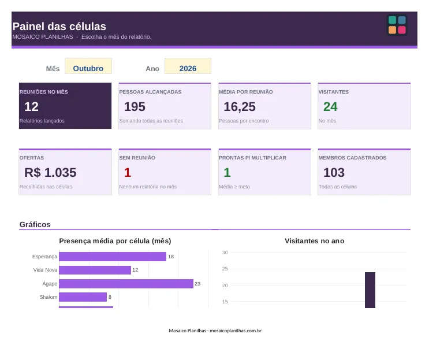The height and width of the screenshot is (345, 429).
Task: Click the Gráficos section heading
Action: click(x=35, y=225)
